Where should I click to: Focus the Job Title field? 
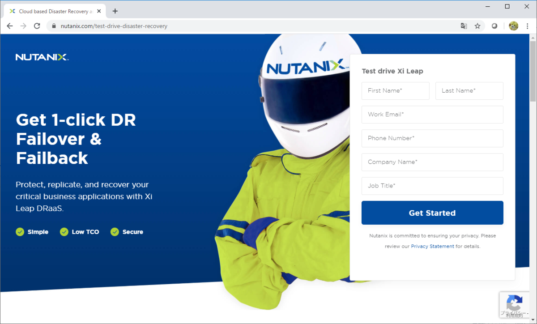pyautogui.click(x=432, y=186)
